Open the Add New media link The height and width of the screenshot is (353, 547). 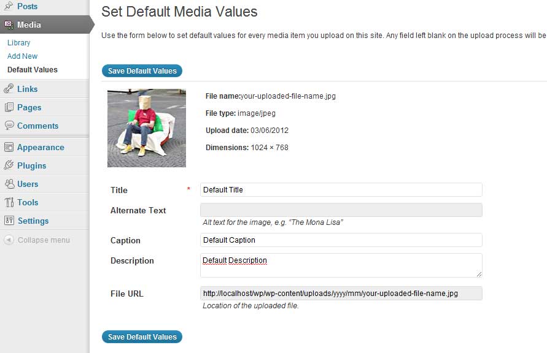point(22,56)
